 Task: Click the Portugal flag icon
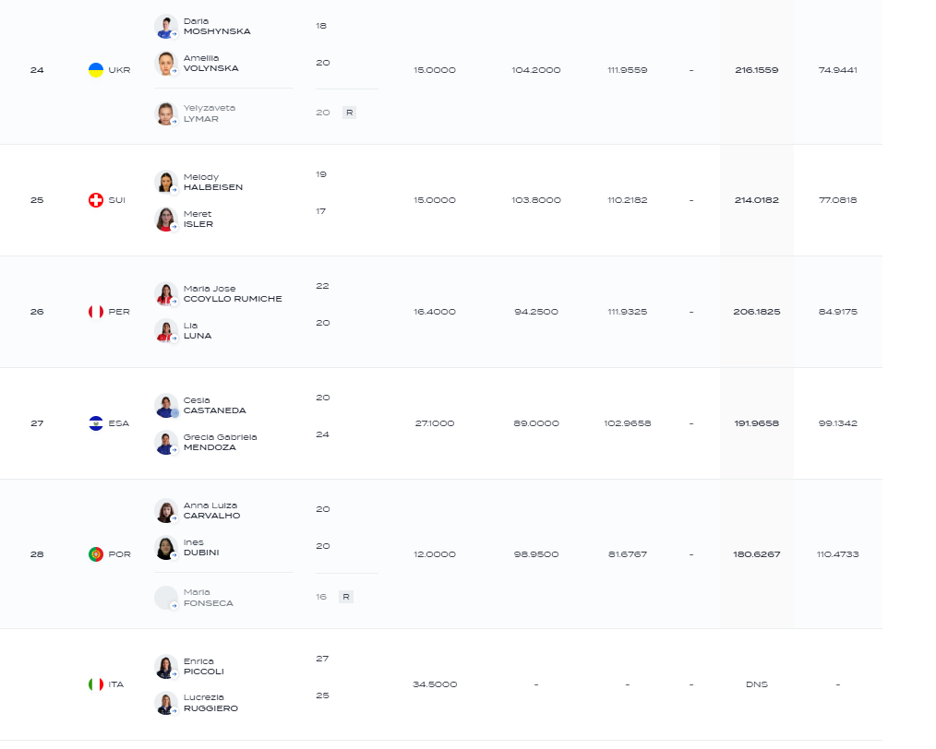(95, 554)
